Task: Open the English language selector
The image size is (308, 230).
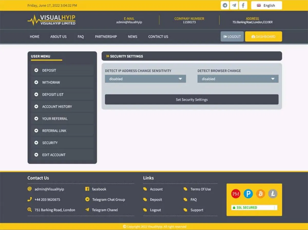Action: [x=266, y=5]
